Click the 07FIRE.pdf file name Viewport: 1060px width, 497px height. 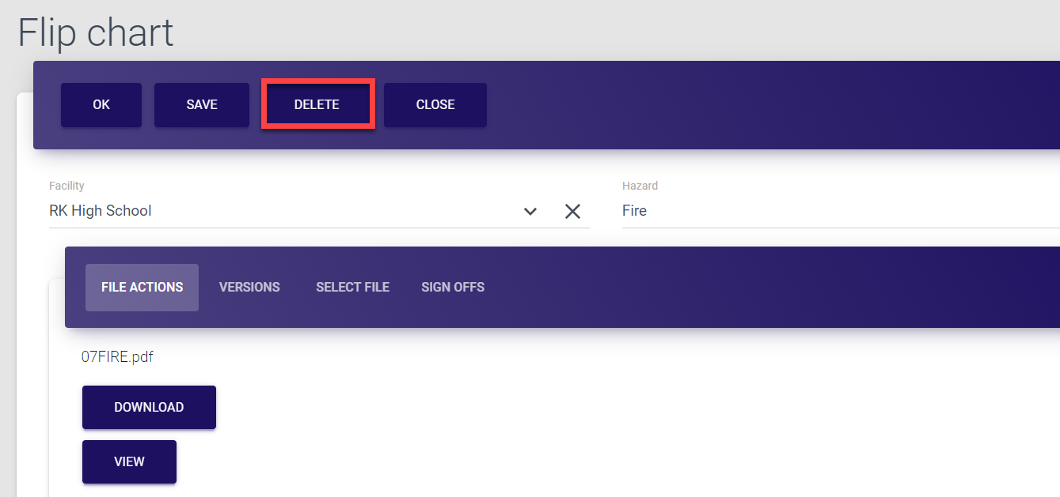117,357
